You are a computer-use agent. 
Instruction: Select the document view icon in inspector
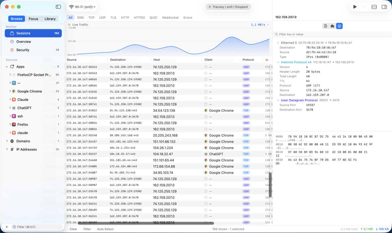[325, 26]
